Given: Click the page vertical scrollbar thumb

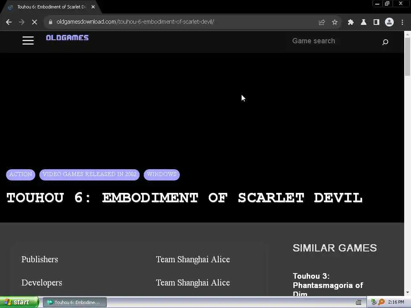Looking at the screenshot, I should 407,56.
